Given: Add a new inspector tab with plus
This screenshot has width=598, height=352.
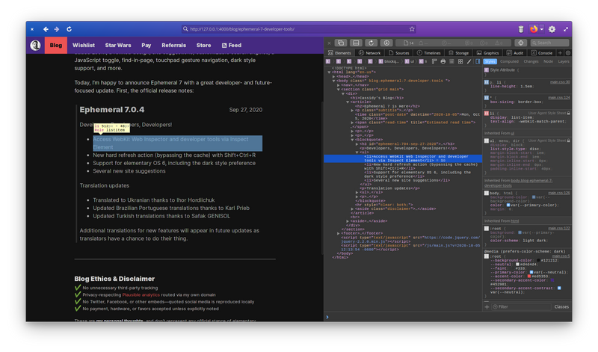Looking at the screenshot, I should pyautogui.click(x=560, y=53).
